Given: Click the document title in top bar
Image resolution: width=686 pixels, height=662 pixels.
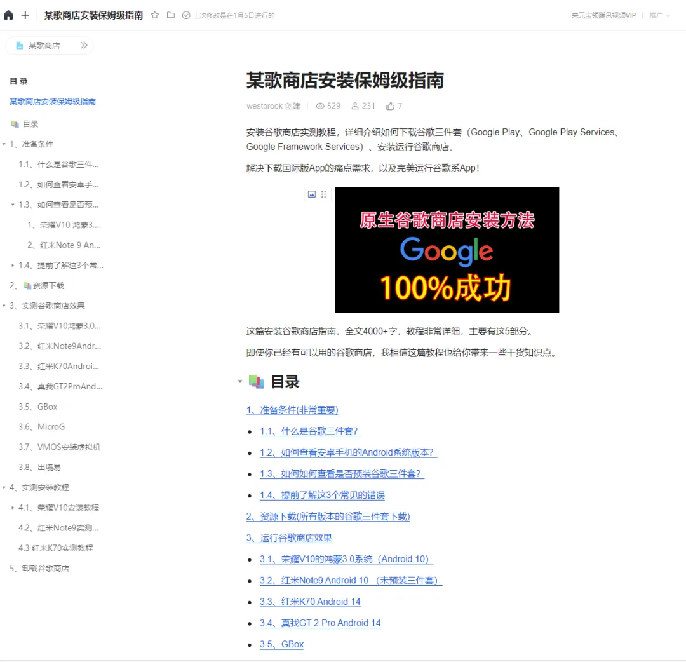Looking at the screenshot, I should pos(93,15).
